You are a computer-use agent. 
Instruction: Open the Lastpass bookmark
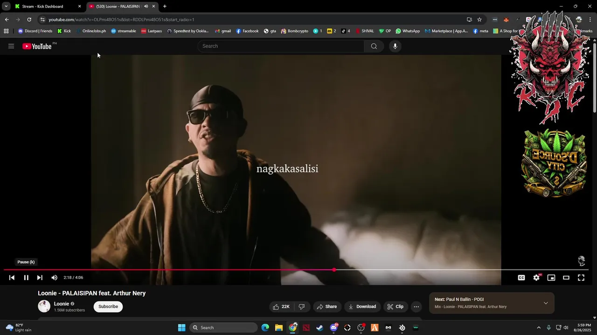click(152, 31)
